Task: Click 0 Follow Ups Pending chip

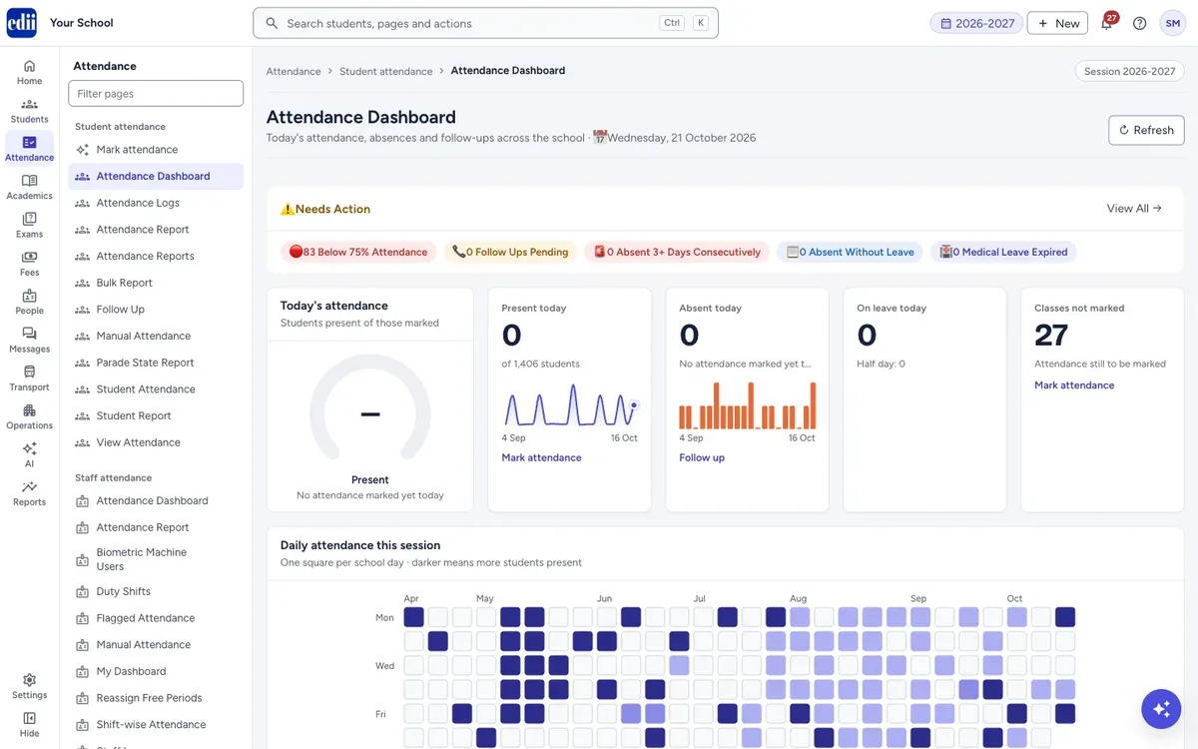Action: click(x=510, y=252)
